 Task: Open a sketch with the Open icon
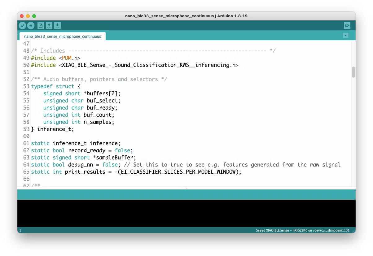[49, 26]
